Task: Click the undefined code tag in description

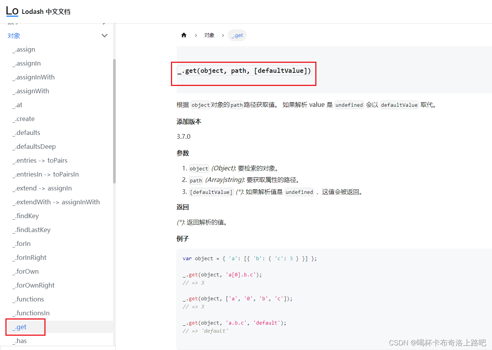Action: click(x=349, y=105)
